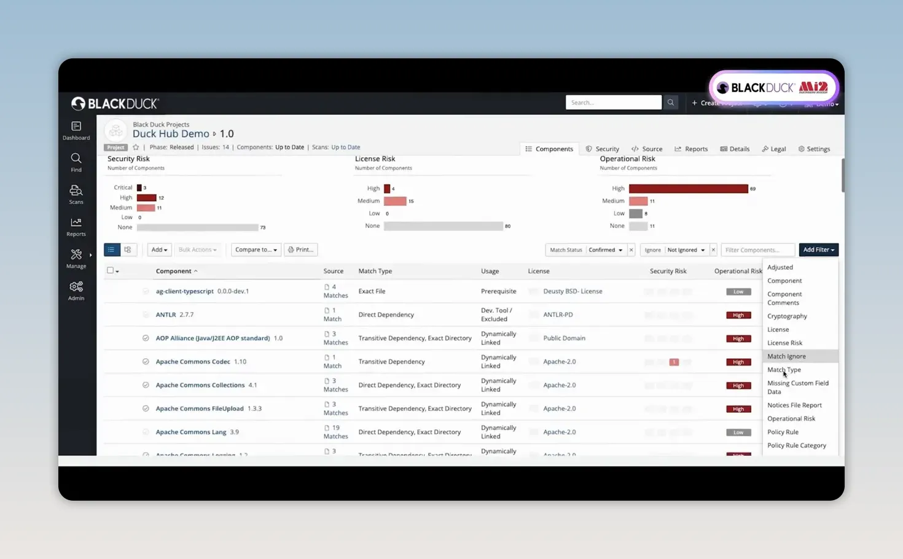Focus the header Search field
Screen dimensions: 903x559
tap(614, 103)
